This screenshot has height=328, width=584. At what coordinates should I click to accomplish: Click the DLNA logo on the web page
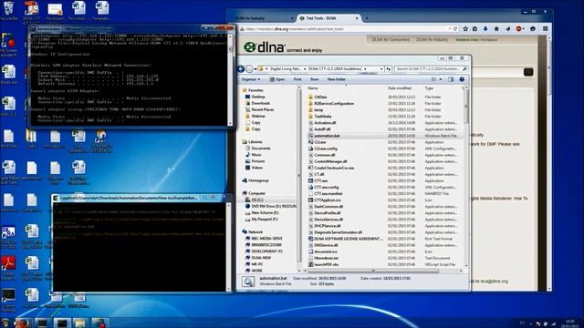click(x=265, y=47)
